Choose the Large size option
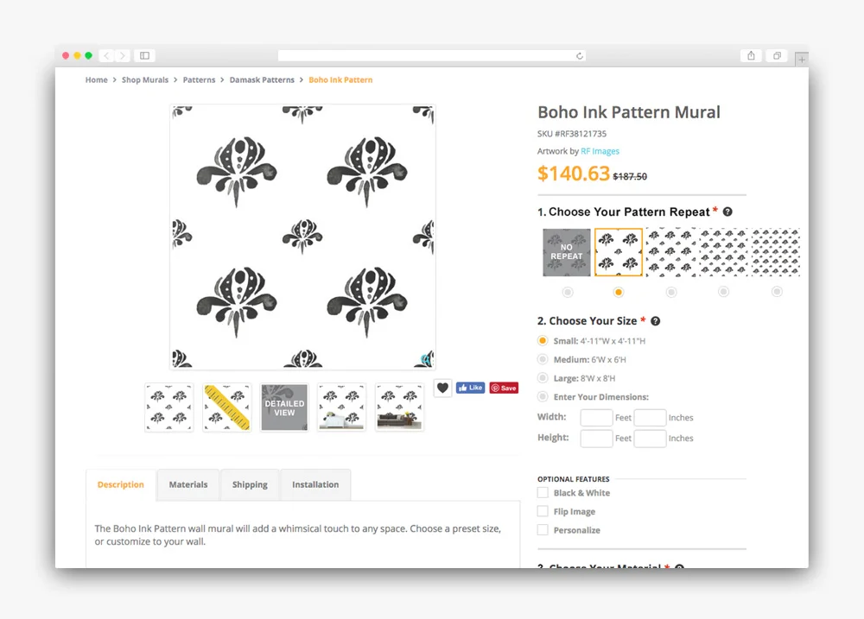 (543, 378)
